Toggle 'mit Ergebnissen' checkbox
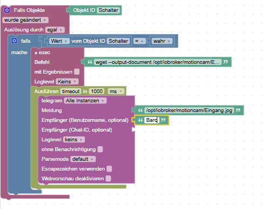Screen dimensions: 267x209 (x=77, y=72)
